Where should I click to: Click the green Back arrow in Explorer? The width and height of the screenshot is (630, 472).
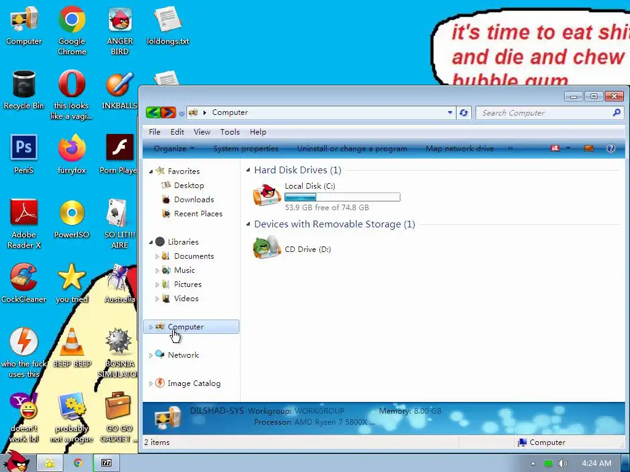(x=153, y=112)
